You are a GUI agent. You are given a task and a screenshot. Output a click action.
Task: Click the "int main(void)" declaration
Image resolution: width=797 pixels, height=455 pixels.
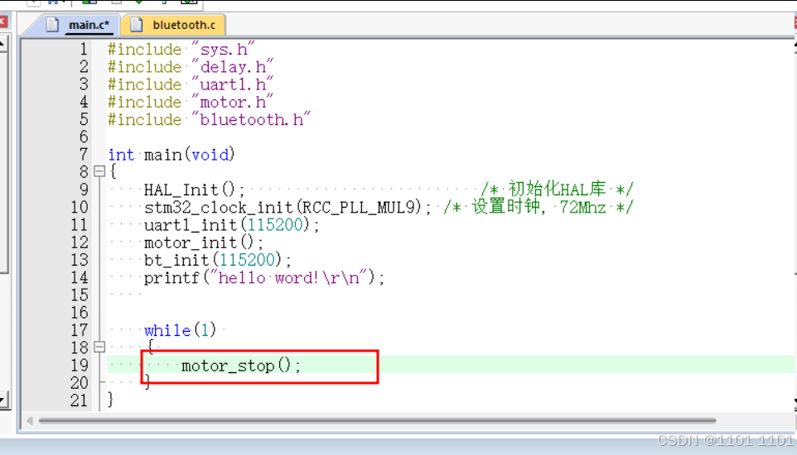(x=171, y=155)
